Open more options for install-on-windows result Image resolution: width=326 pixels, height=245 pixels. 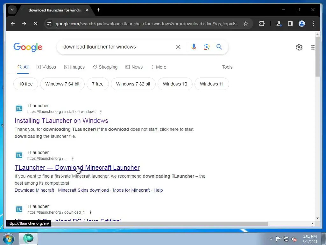click(101, 112)
